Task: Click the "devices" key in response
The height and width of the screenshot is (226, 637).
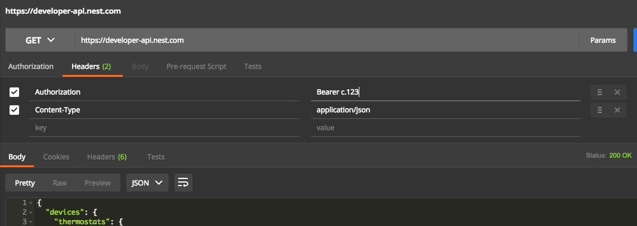Action: pos(64,212)
